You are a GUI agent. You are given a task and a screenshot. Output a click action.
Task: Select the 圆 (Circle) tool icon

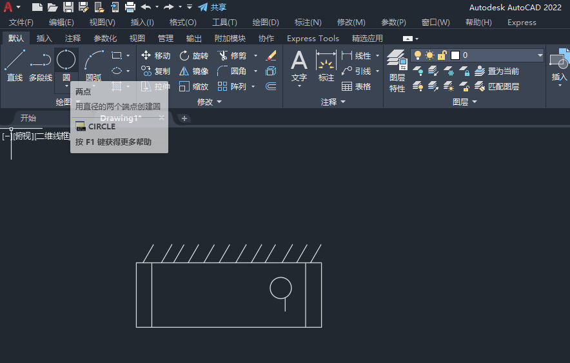(x=66, y=60)
